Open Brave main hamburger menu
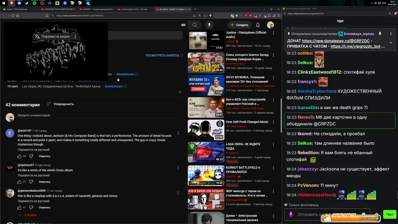The width and height of the screenshot is (398, 224). pyautogui.click(x=278, y=16)
